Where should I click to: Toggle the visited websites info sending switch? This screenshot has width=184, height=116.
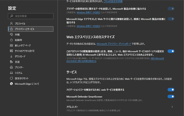(171, 19)
